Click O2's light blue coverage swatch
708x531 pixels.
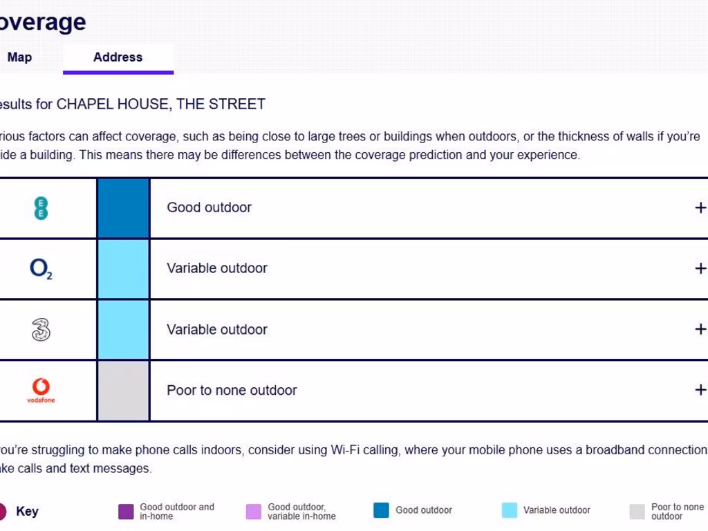pos(123,268)
